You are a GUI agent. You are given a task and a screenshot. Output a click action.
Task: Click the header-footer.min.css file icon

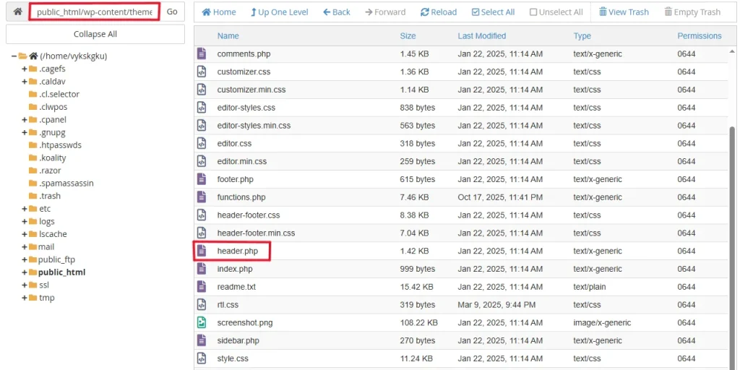pyautogui.click(x=202, y=233)
